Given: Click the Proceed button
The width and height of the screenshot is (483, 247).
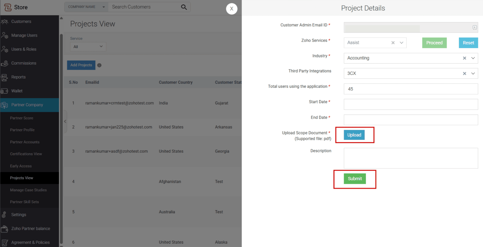Looking at the screenshot, I should point(434,43).
